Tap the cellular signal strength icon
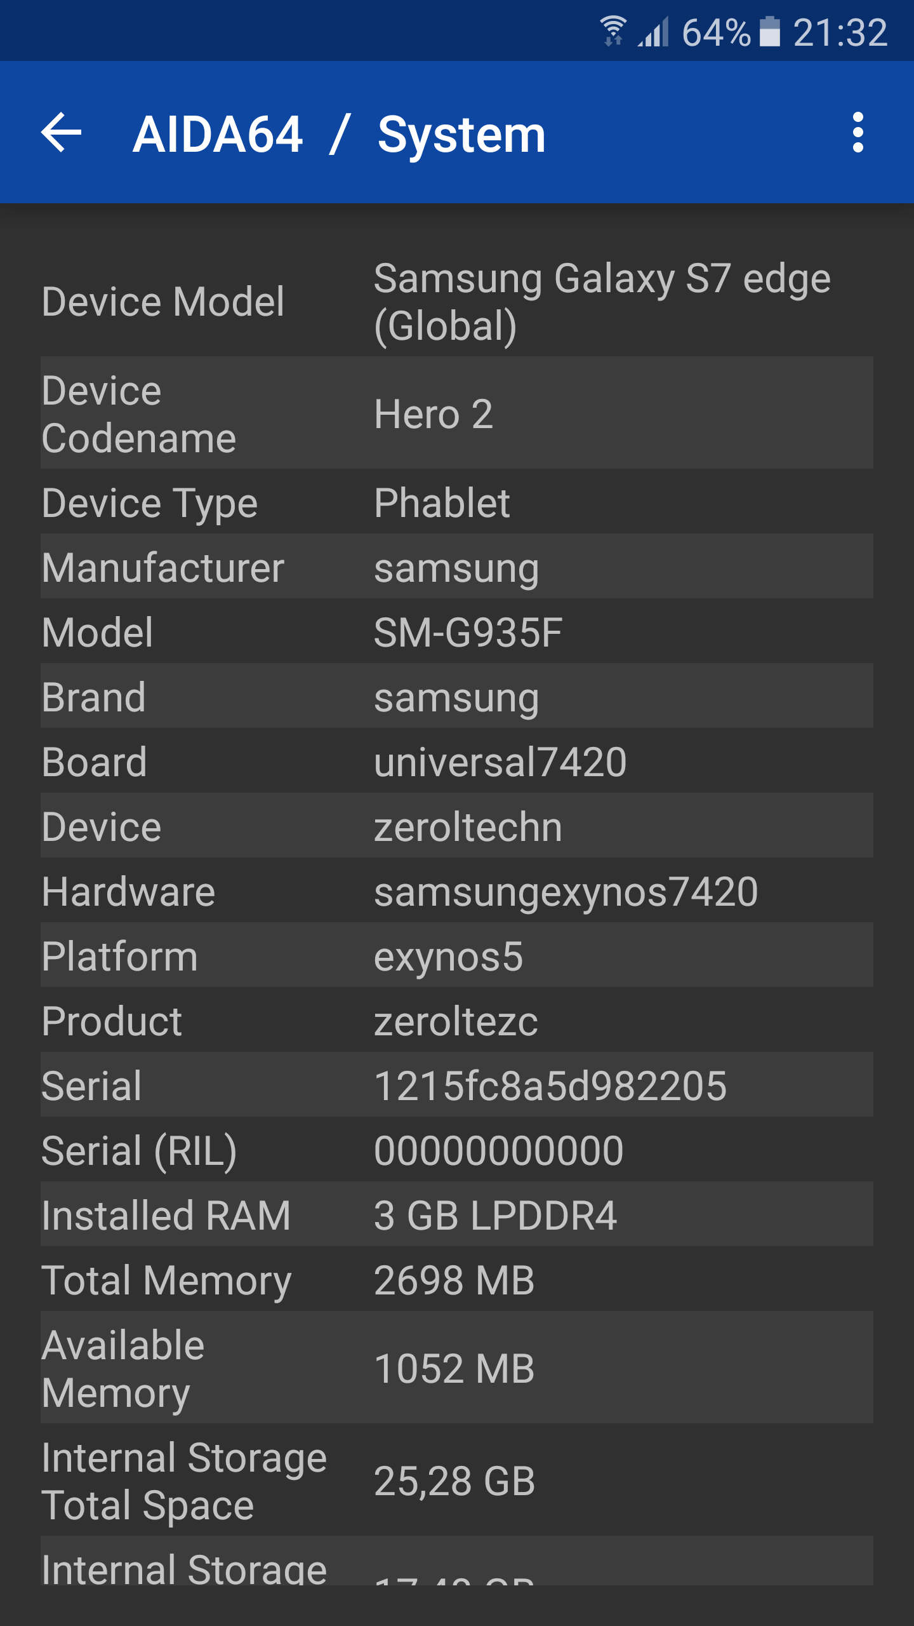Viewport: 914px width, 1626px height. pyautogui.click(x=654, y=31)
